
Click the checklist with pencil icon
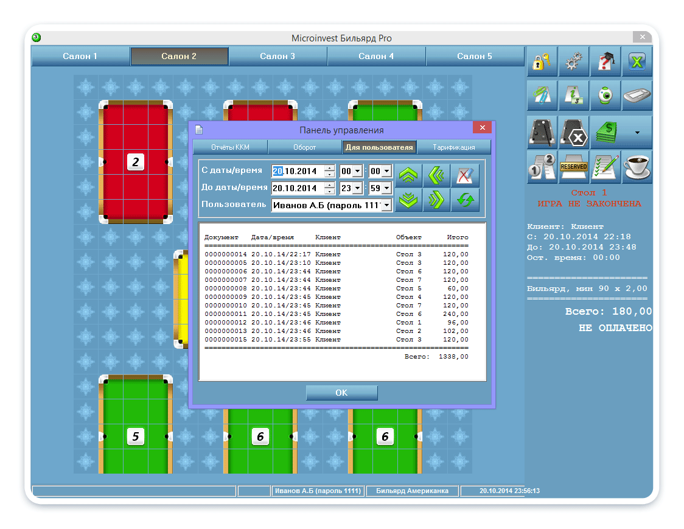click(x=605, y=167)
